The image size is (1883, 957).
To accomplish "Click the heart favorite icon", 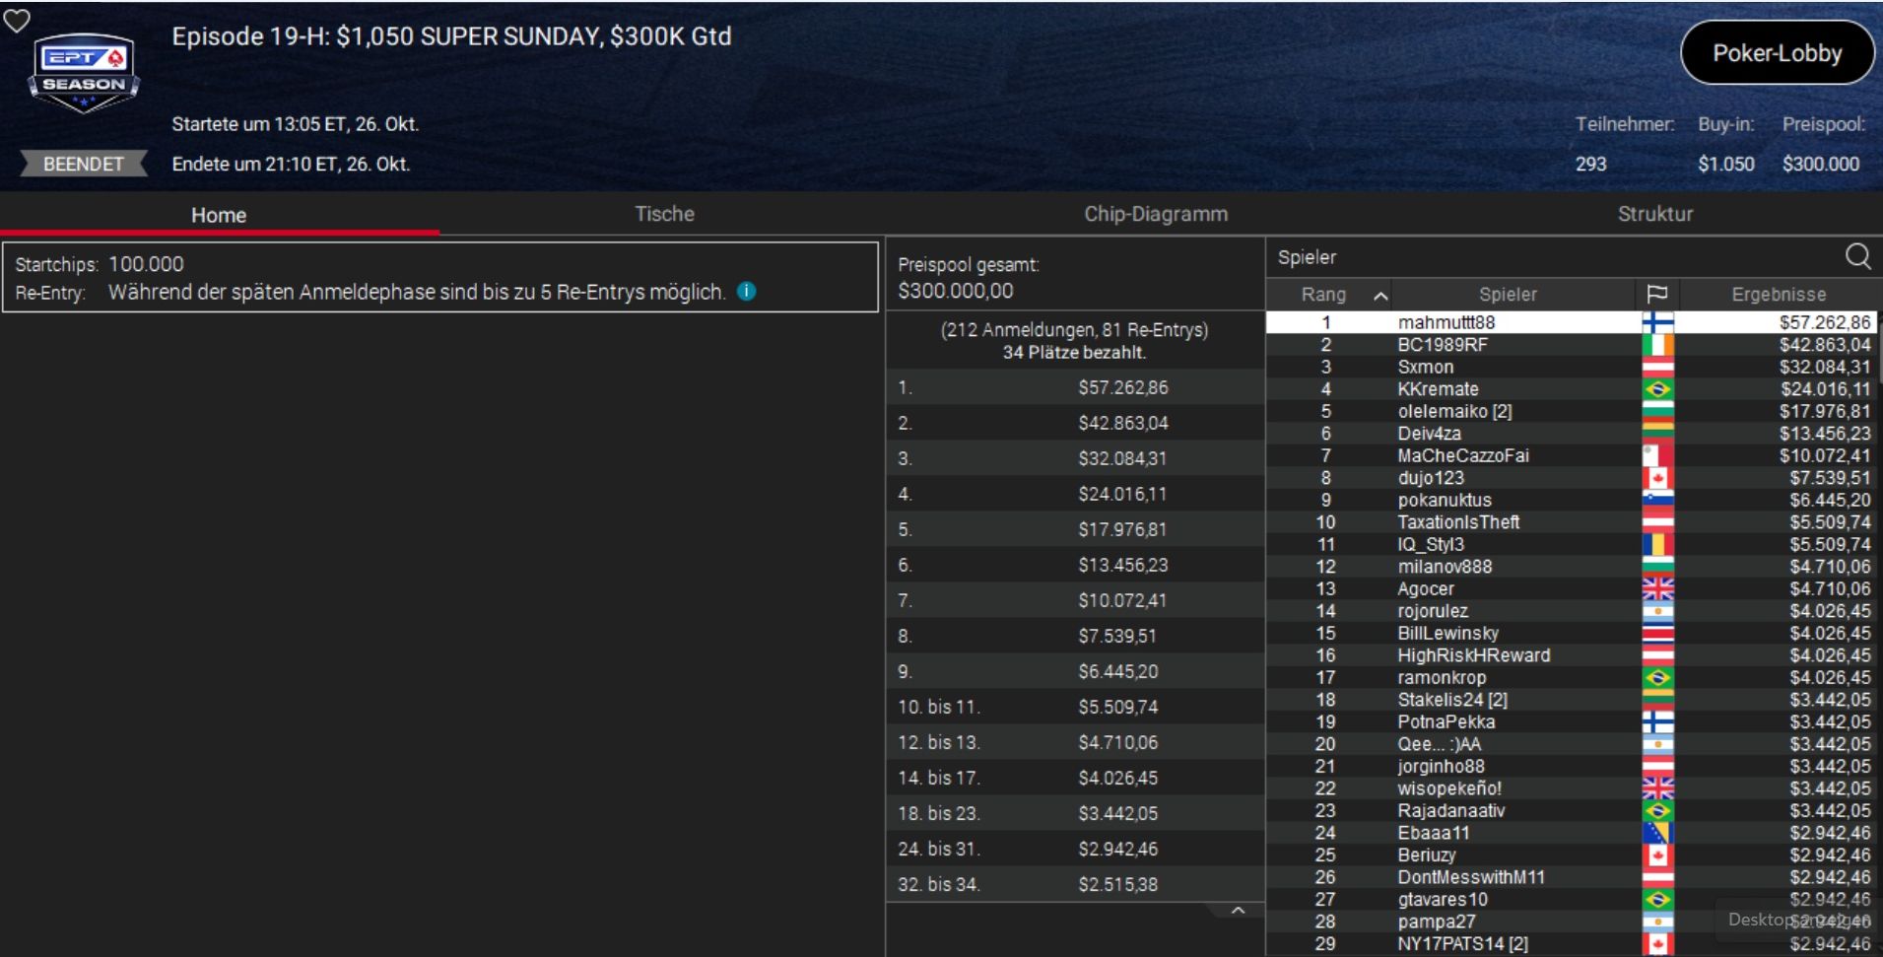I will click(x=17, y=20).
